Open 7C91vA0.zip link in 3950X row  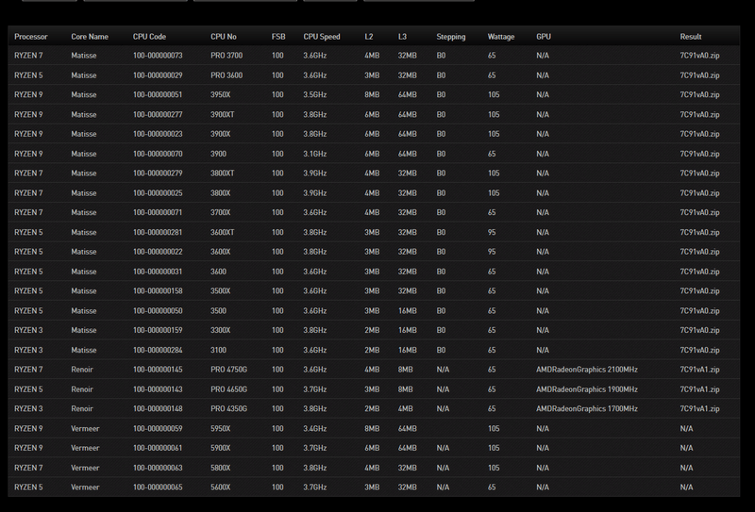pos(699,95)
